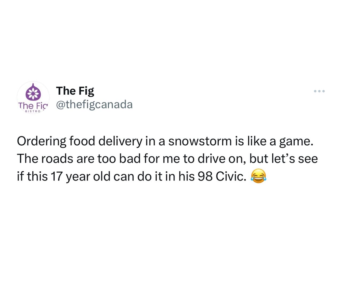Open the three-dot more options menu
This screenshot has width=345, height=288.
319,91
